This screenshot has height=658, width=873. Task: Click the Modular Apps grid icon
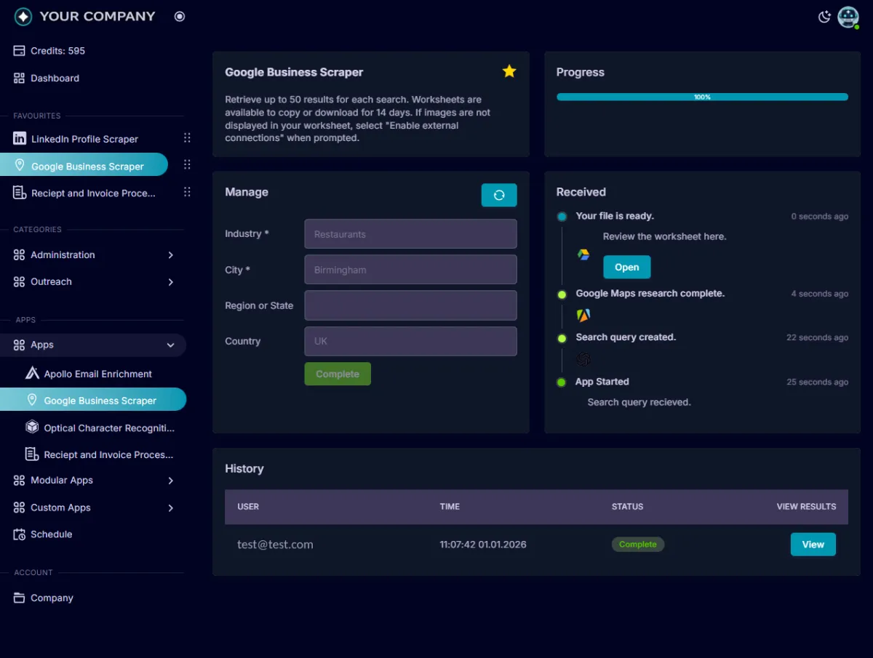coord(19,480)
